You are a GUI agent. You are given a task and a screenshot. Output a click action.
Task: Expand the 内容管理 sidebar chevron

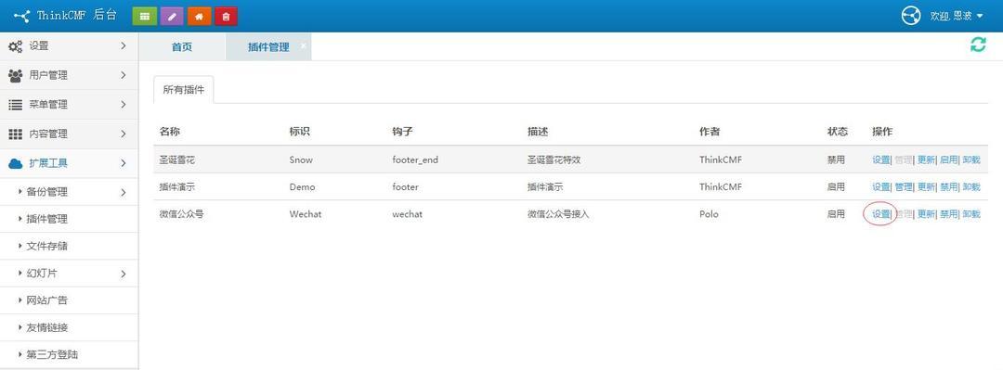point(124,134)
